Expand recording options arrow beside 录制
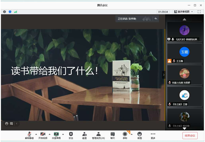 click(x=131, y=134)
